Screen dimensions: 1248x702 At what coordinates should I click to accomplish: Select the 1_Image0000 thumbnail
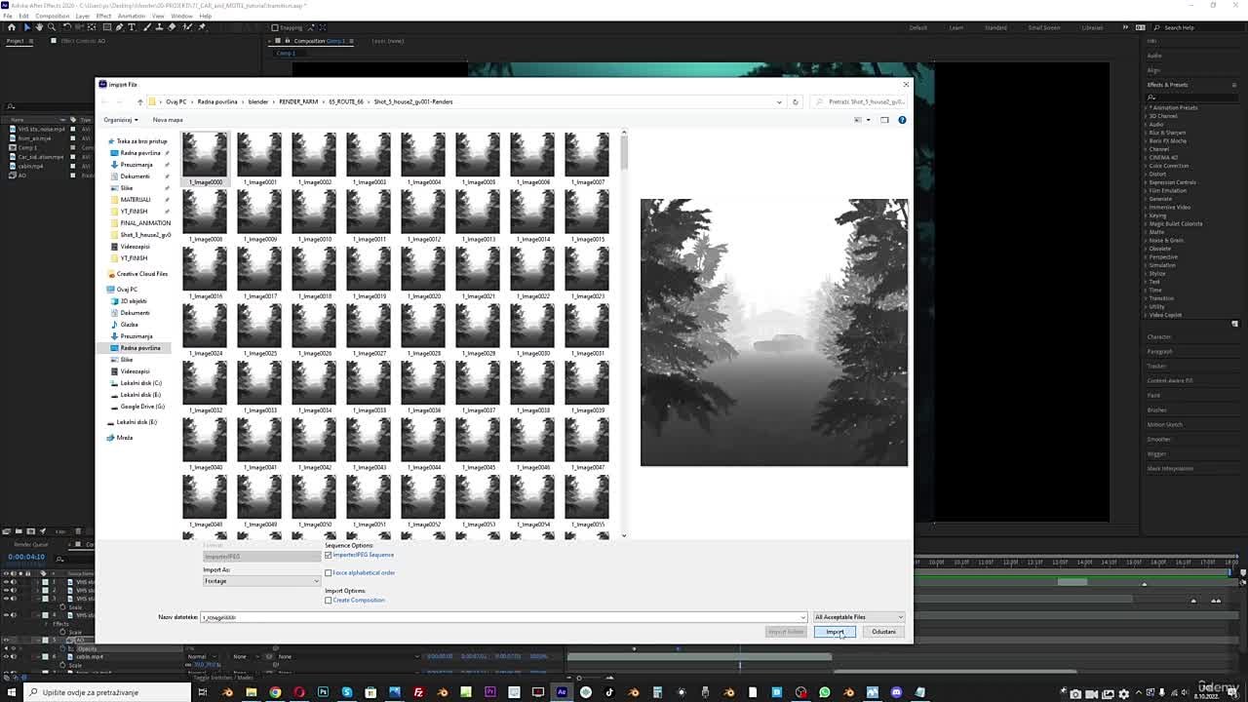205,158
